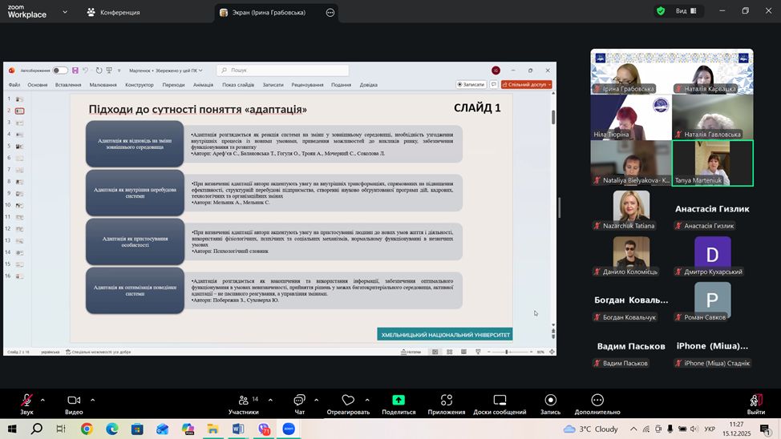Leave the meeting with Выйти button
The height and width of the screenshot is (439, 781).
click(755, 403)
